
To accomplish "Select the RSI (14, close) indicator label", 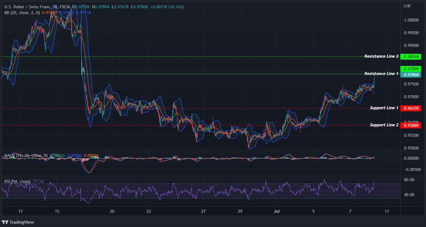I will coord(17,181).
